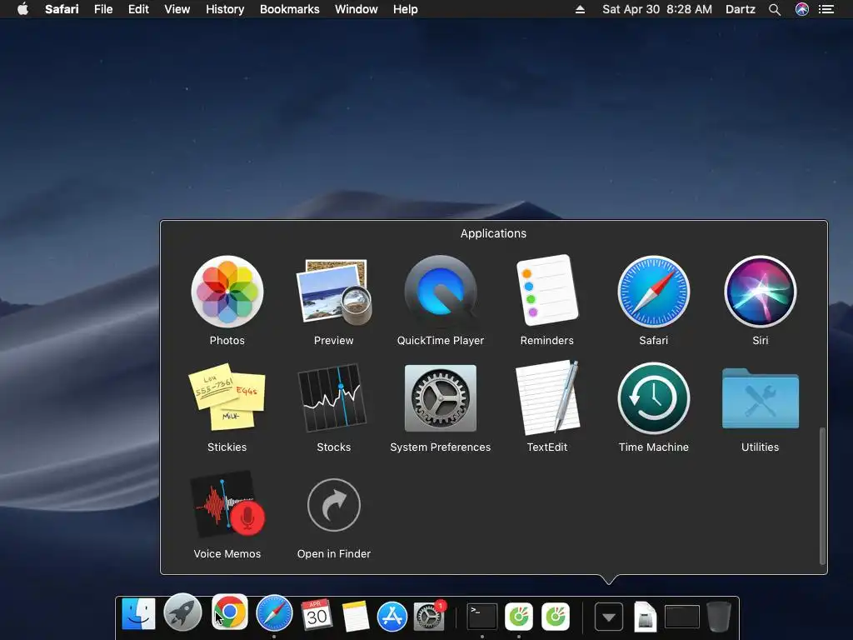Screen dimensions: 853x640
Task: Open the History menu
Action: pyautogui.click(x=225, y=9)
